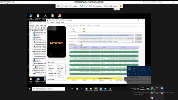The width and height of the screenshot is (178, 100).
Task: Open Arquivo menu in Device Manager
Action: point(32,25)
